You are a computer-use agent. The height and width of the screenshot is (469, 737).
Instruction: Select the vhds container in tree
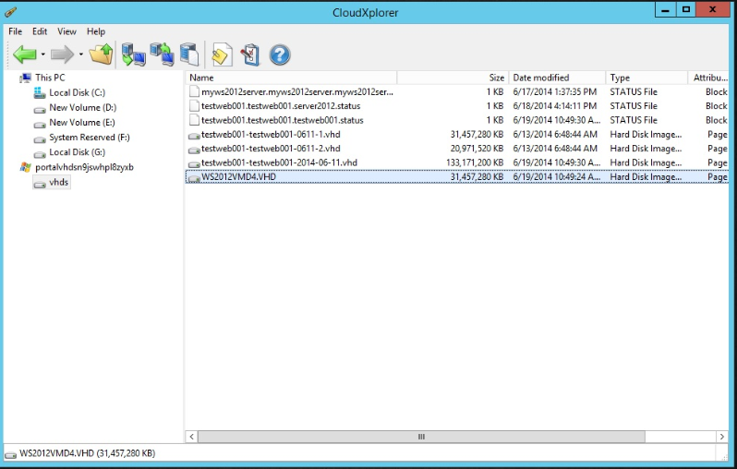click(x=59, y=182)
